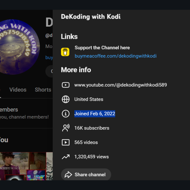Click the 'Links' section heading
The height and width of the screenshot is (190, 190).
[69, 37]
